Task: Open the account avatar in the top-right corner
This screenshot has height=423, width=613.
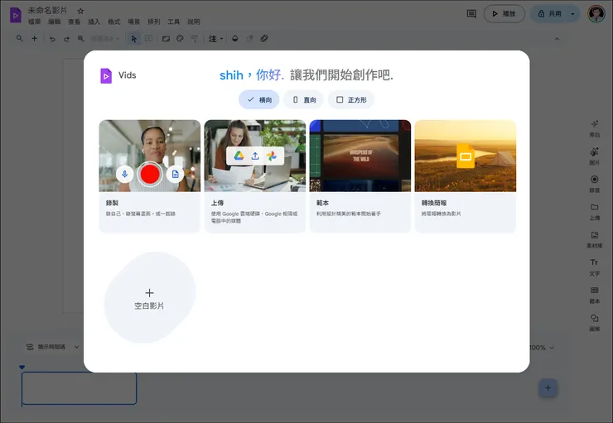Action: (596, 14)
